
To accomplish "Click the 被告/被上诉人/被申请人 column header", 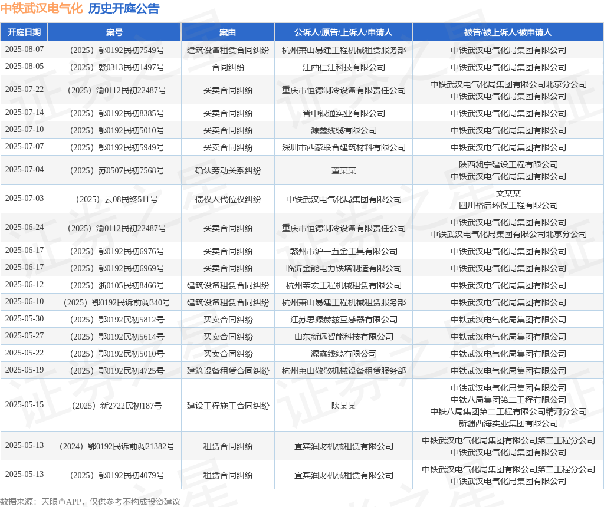I will tap(508, 32).
